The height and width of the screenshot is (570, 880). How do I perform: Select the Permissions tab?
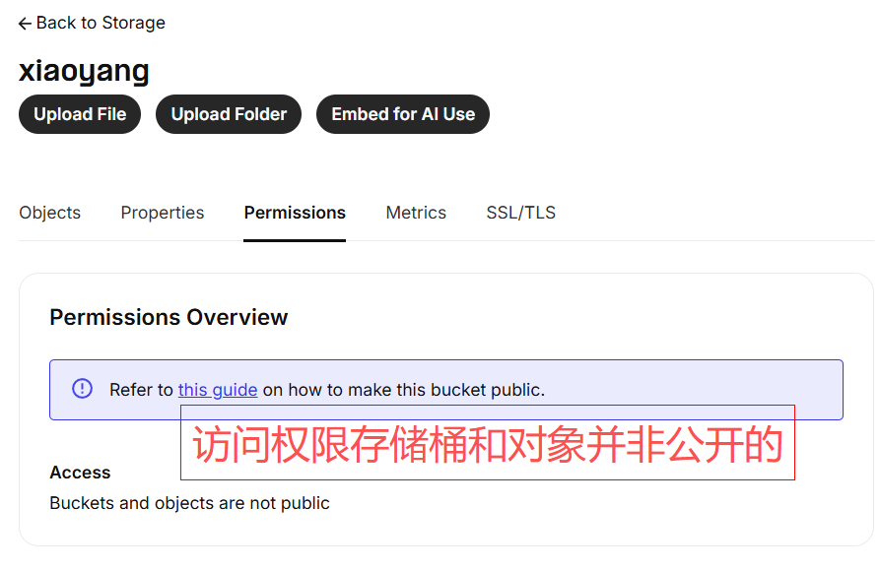[x=295, y=213]
